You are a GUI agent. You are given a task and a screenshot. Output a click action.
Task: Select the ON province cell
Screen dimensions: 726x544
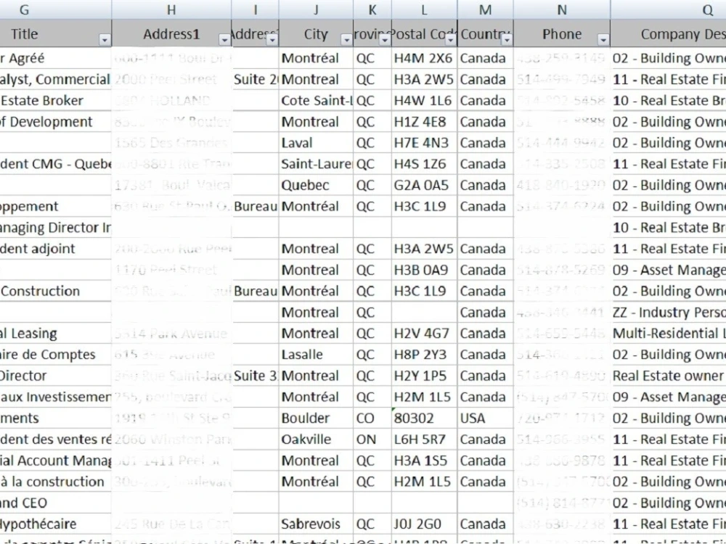coord(372,440)
